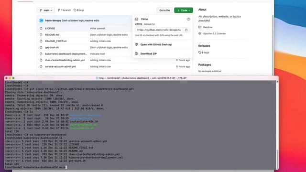Screen dimensions: 306x172
Task: Click file icon beside rbac-clusterRoleBinding-admin.yml
Action: coord(41,60)
